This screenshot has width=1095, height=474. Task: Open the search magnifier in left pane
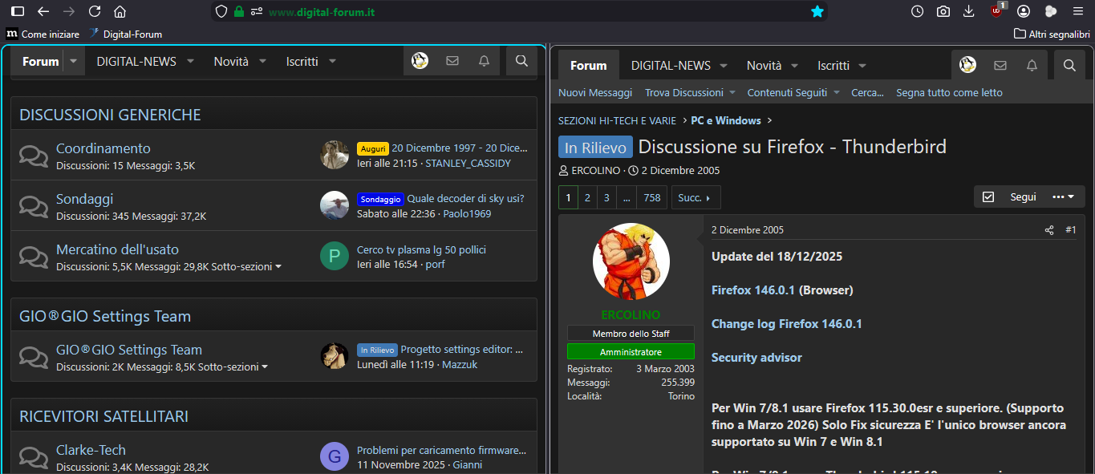pyautogui.click(x=521, y=61)
